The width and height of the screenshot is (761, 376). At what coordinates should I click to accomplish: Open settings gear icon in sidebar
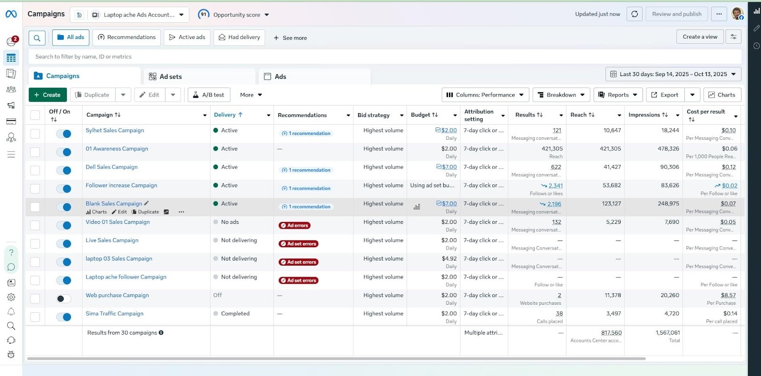coord(11,297)
